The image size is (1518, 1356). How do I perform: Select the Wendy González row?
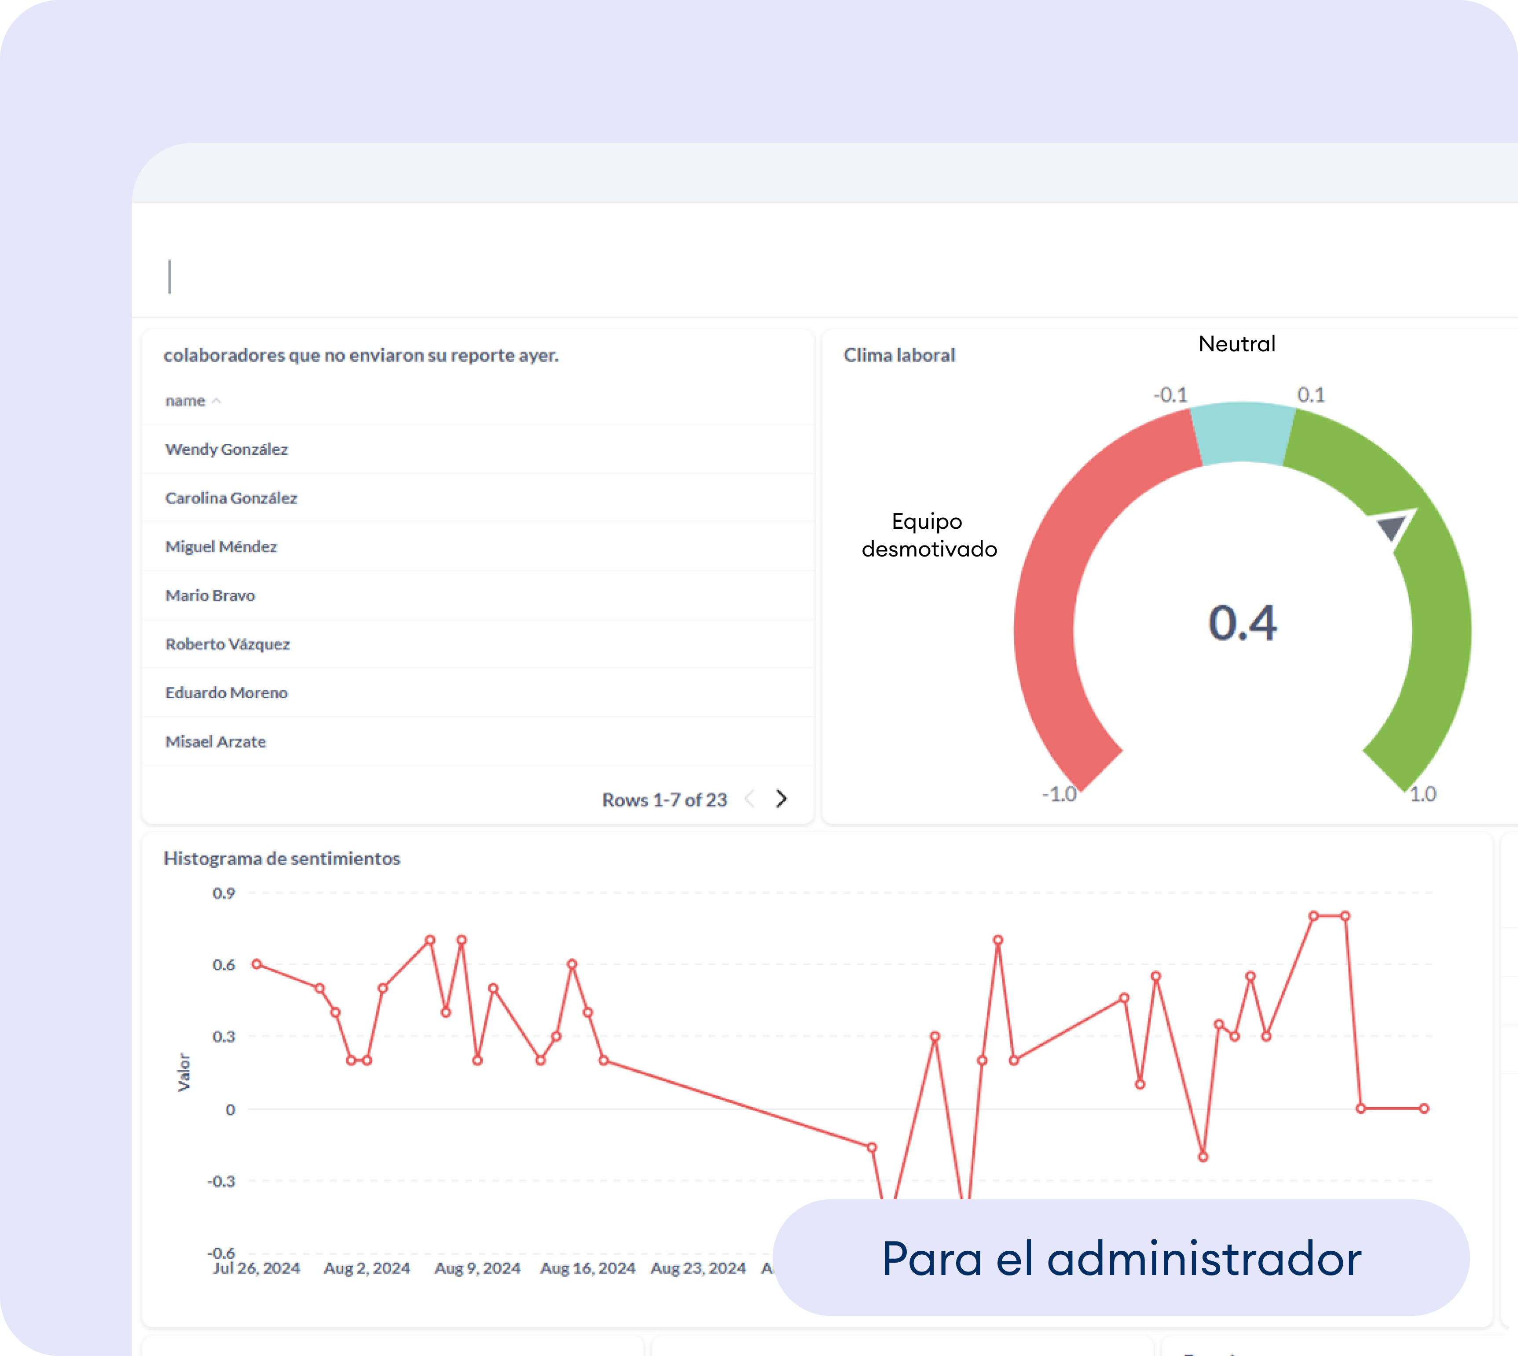coord(478,449)
